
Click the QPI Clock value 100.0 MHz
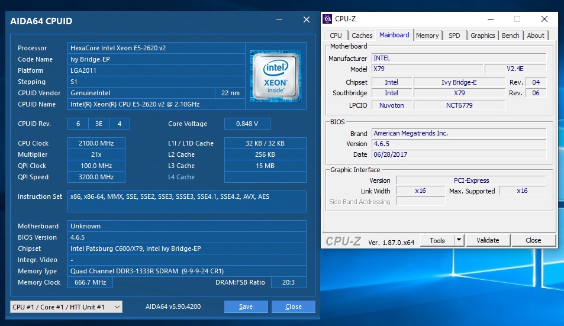click(96, 166)
